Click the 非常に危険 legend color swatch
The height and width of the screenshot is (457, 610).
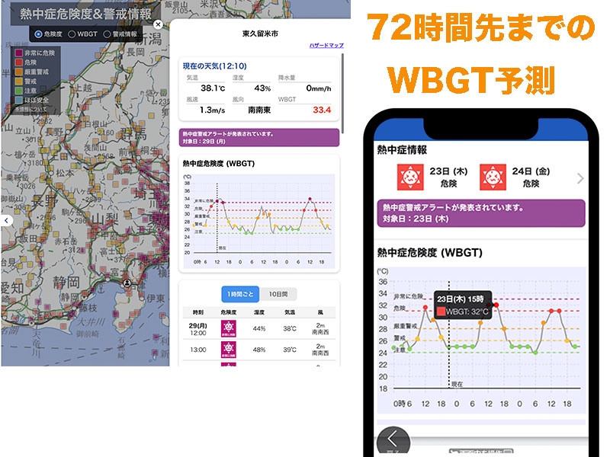click(x=18, y=54)
